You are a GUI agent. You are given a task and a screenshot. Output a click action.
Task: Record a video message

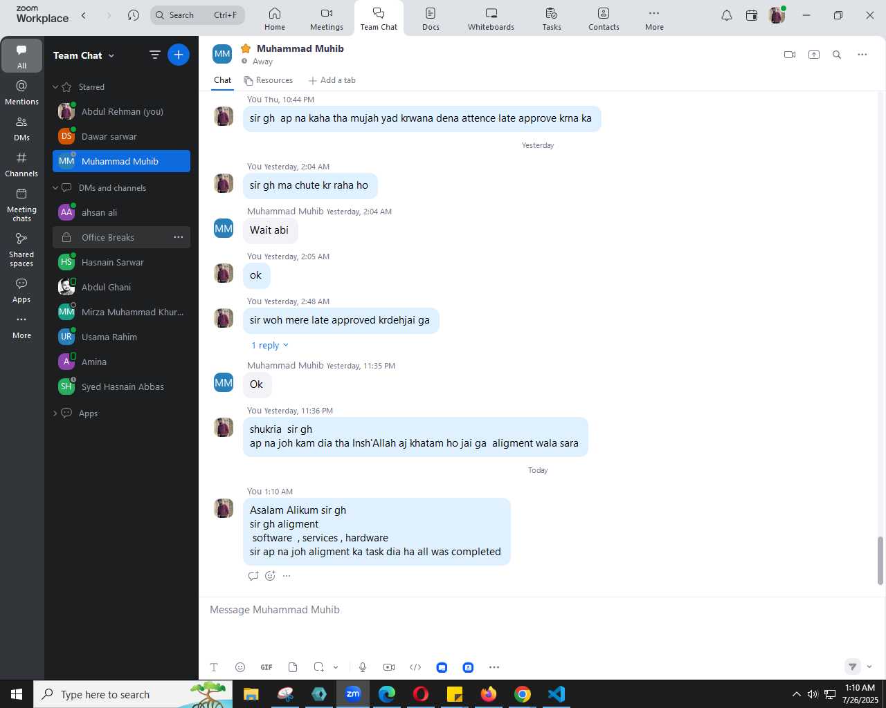click(389, 667)
